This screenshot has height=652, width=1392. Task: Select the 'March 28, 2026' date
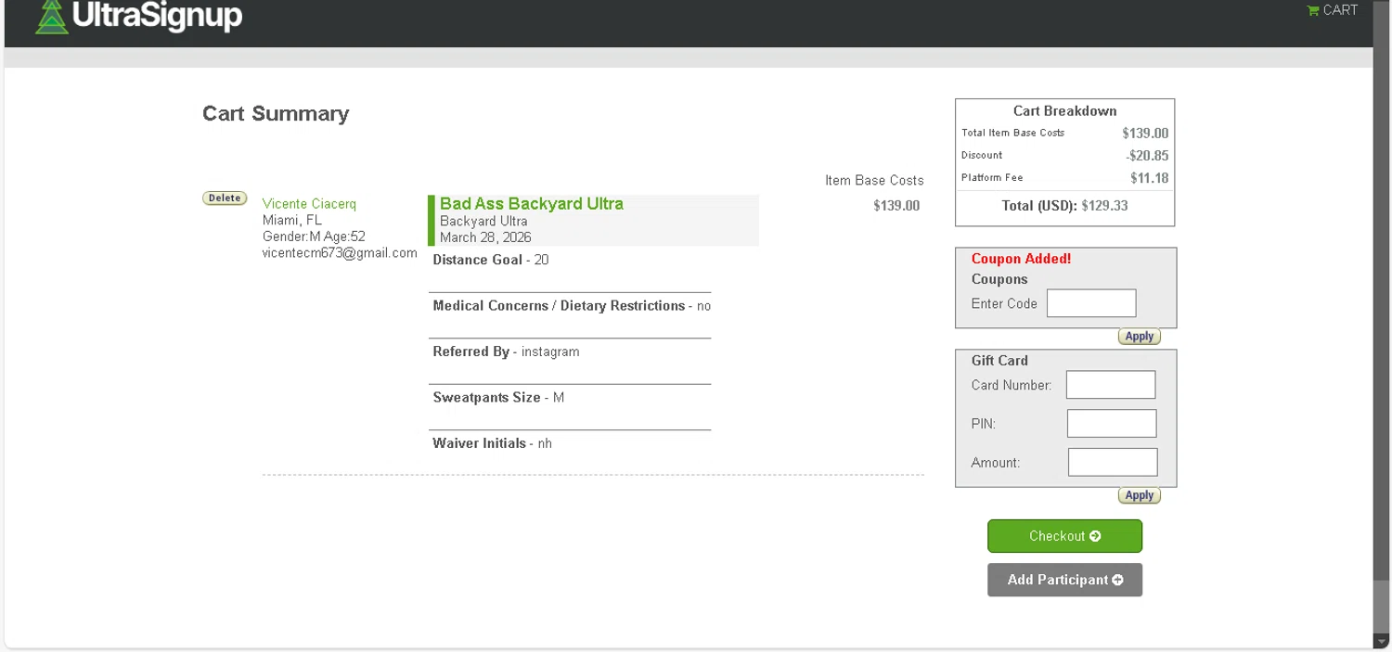tap(485, 237)
